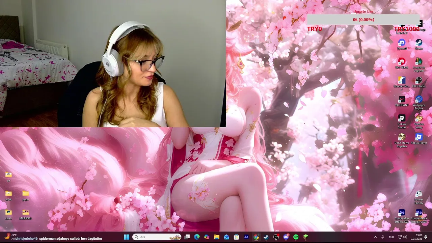Open Outlook mail from the taskbar
Screen dimensions: 432x243
click(226, 237)
